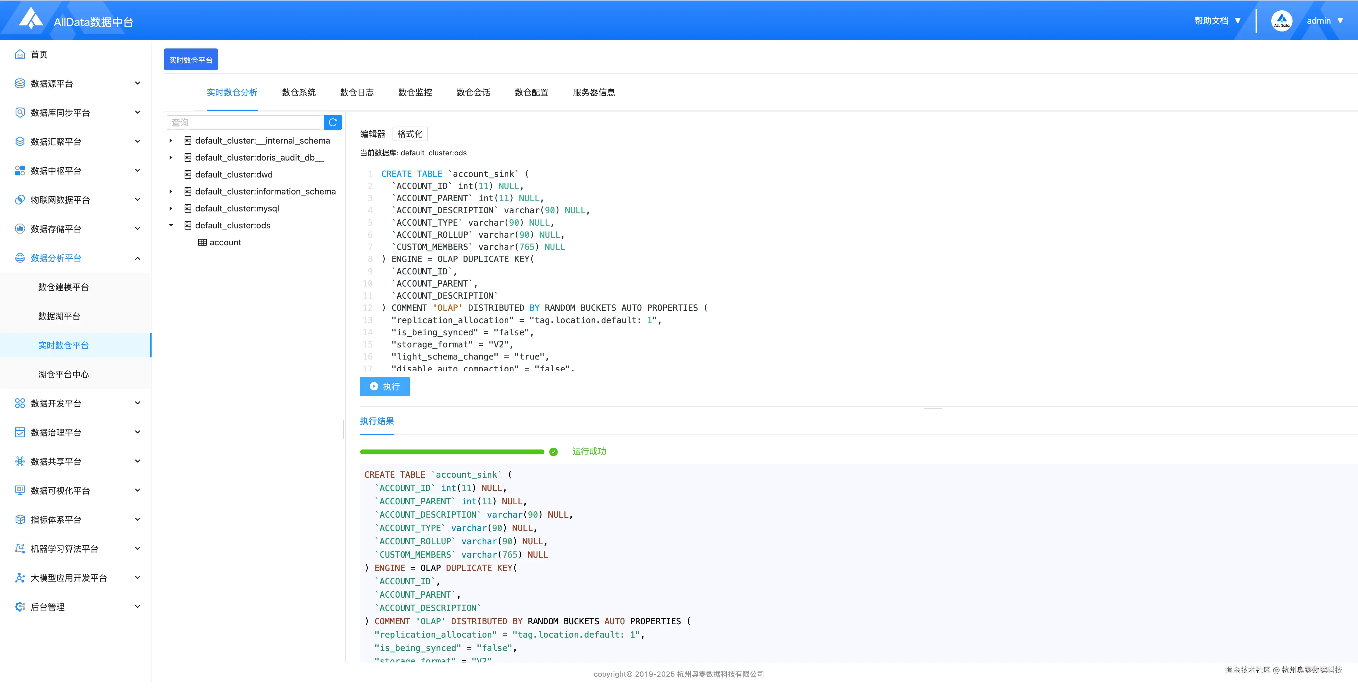Open the 帮助文档 dropdown

point(1217,21)
